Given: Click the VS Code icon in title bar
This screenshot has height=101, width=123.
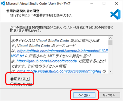Looking at the screenshot, I should point(3,3).
